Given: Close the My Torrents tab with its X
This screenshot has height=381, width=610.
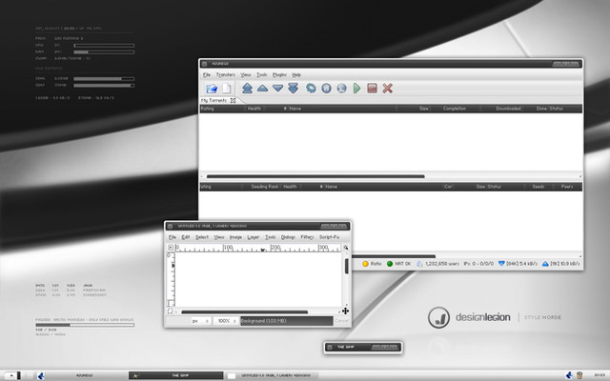Looking at the screenshot, I should click(233, 100).
